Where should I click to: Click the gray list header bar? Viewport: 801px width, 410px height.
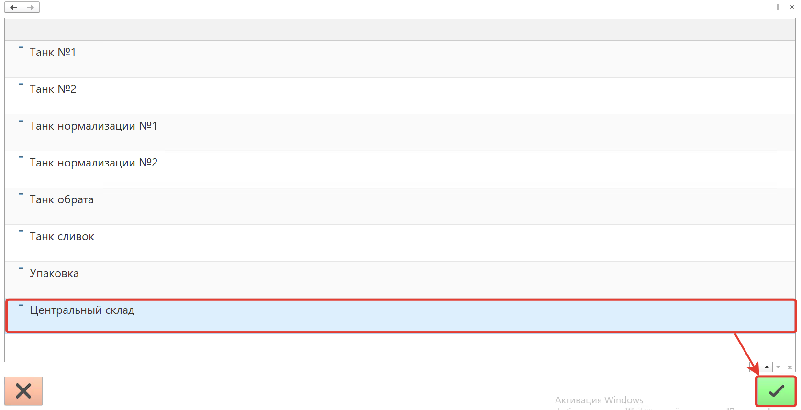pos(400,29)
